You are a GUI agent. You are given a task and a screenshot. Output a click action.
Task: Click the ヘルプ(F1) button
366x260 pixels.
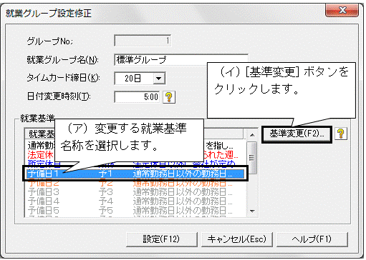tap(312, 239)
